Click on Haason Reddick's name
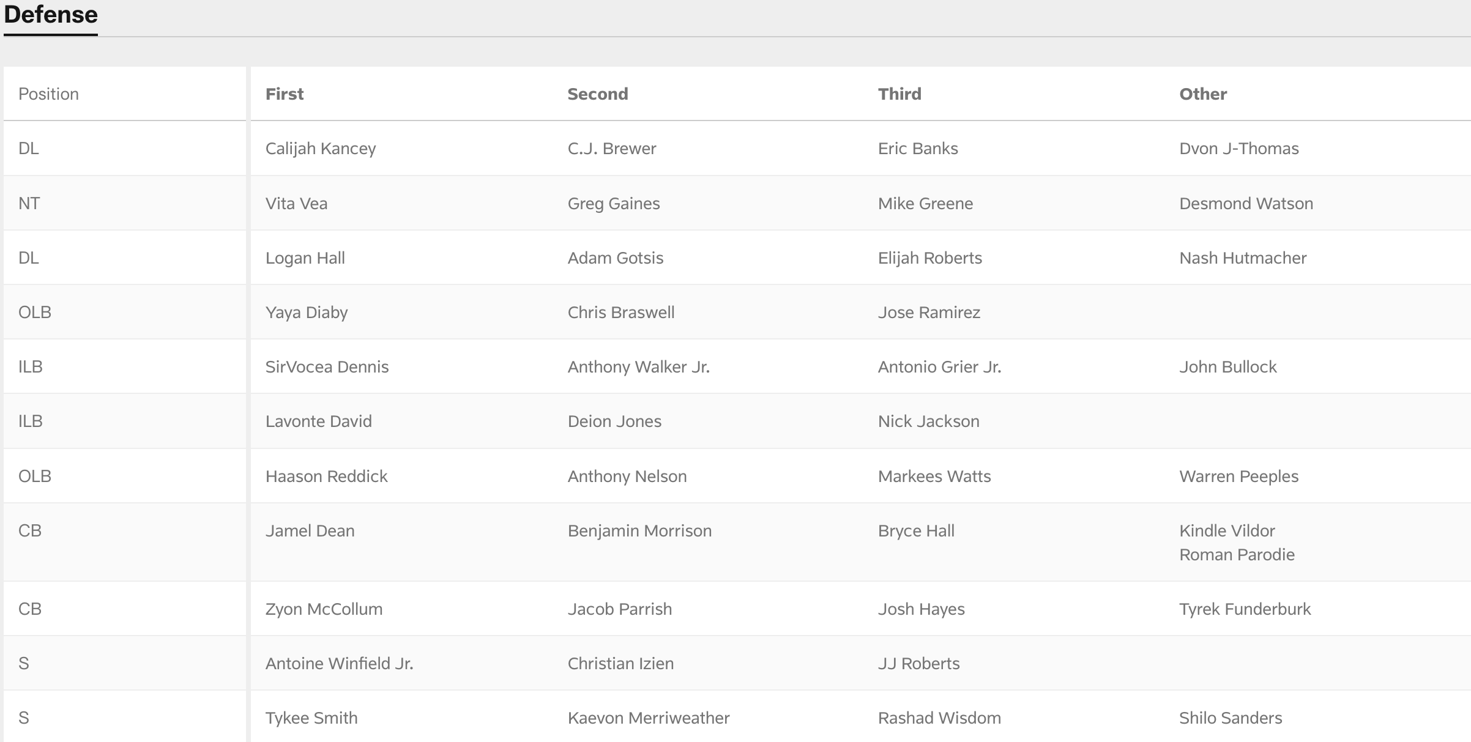Screen dimensions: 1471x742 (x=326, y=477)
